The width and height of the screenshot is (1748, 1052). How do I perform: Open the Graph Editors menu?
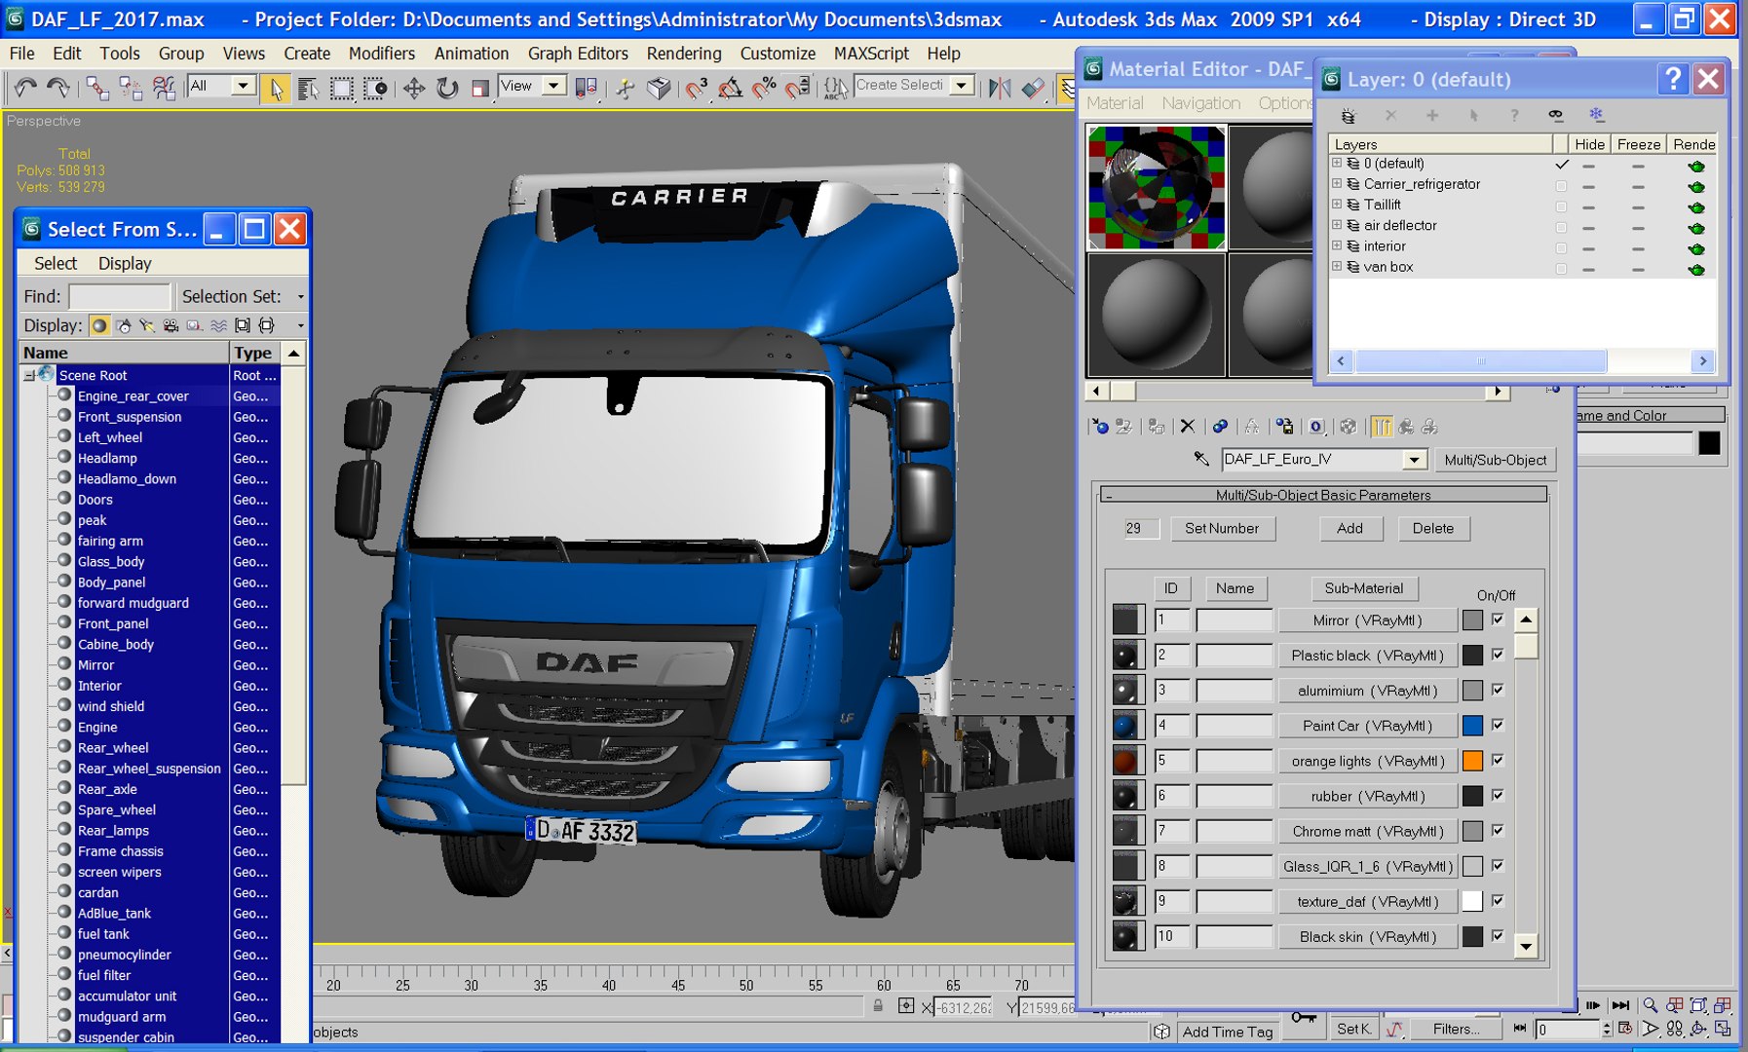(x=578, y=54)
